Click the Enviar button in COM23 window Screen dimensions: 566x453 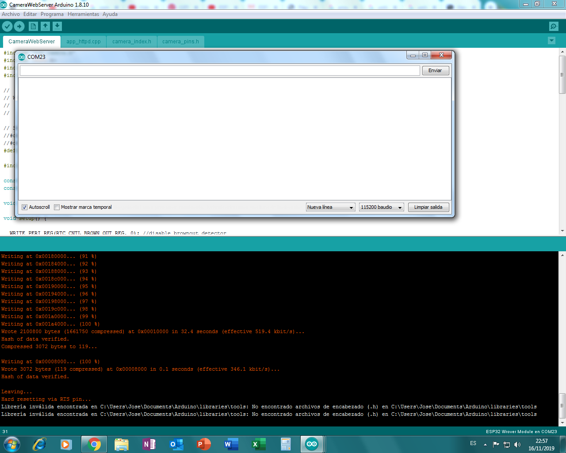(x=436, y=70)
